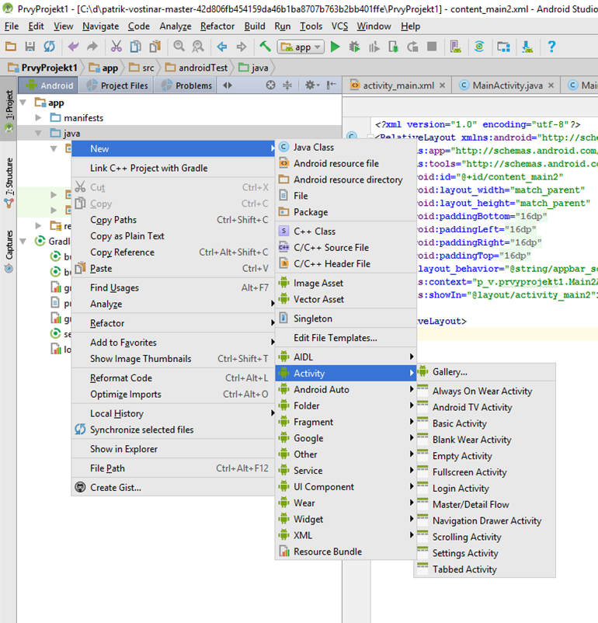Screen dimensions: 598x623
Task: Expand the Fragment submenu
Action: click(346, 422)
